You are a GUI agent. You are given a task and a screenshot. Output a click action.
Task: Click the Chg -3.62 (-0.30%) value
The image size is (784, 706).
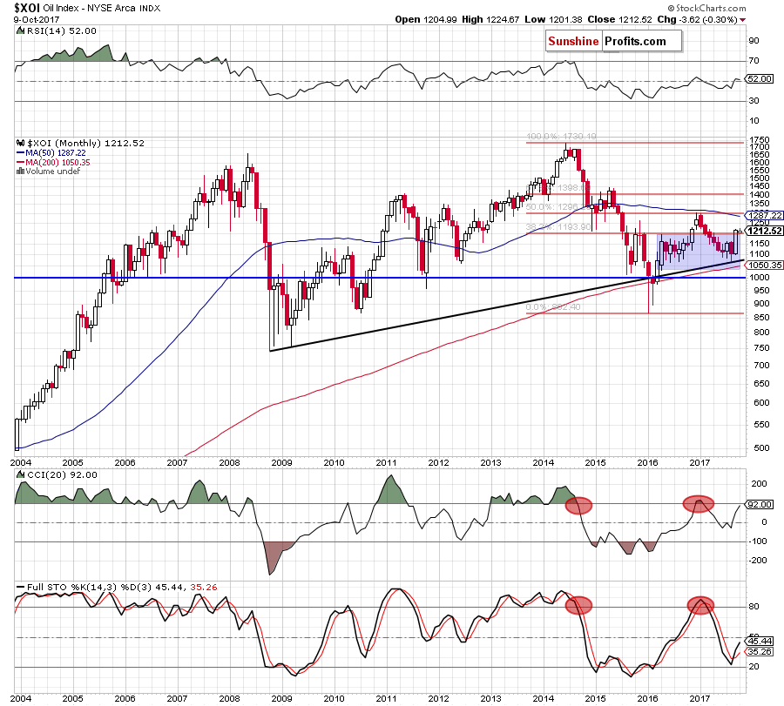click(697, 19)
